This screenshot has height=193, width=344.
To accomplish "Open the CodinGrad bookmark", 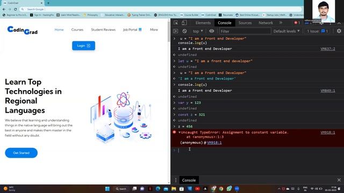I will tap(209, 15).
